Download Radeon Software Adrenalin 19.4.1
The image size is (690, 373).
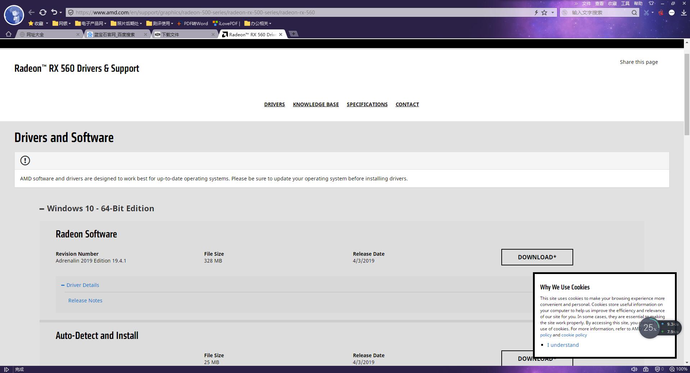point(537,257)
